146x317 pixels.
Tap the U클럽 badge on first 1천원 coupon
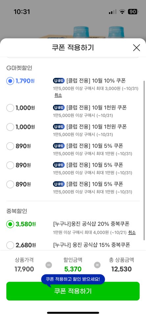click(59, 107)
